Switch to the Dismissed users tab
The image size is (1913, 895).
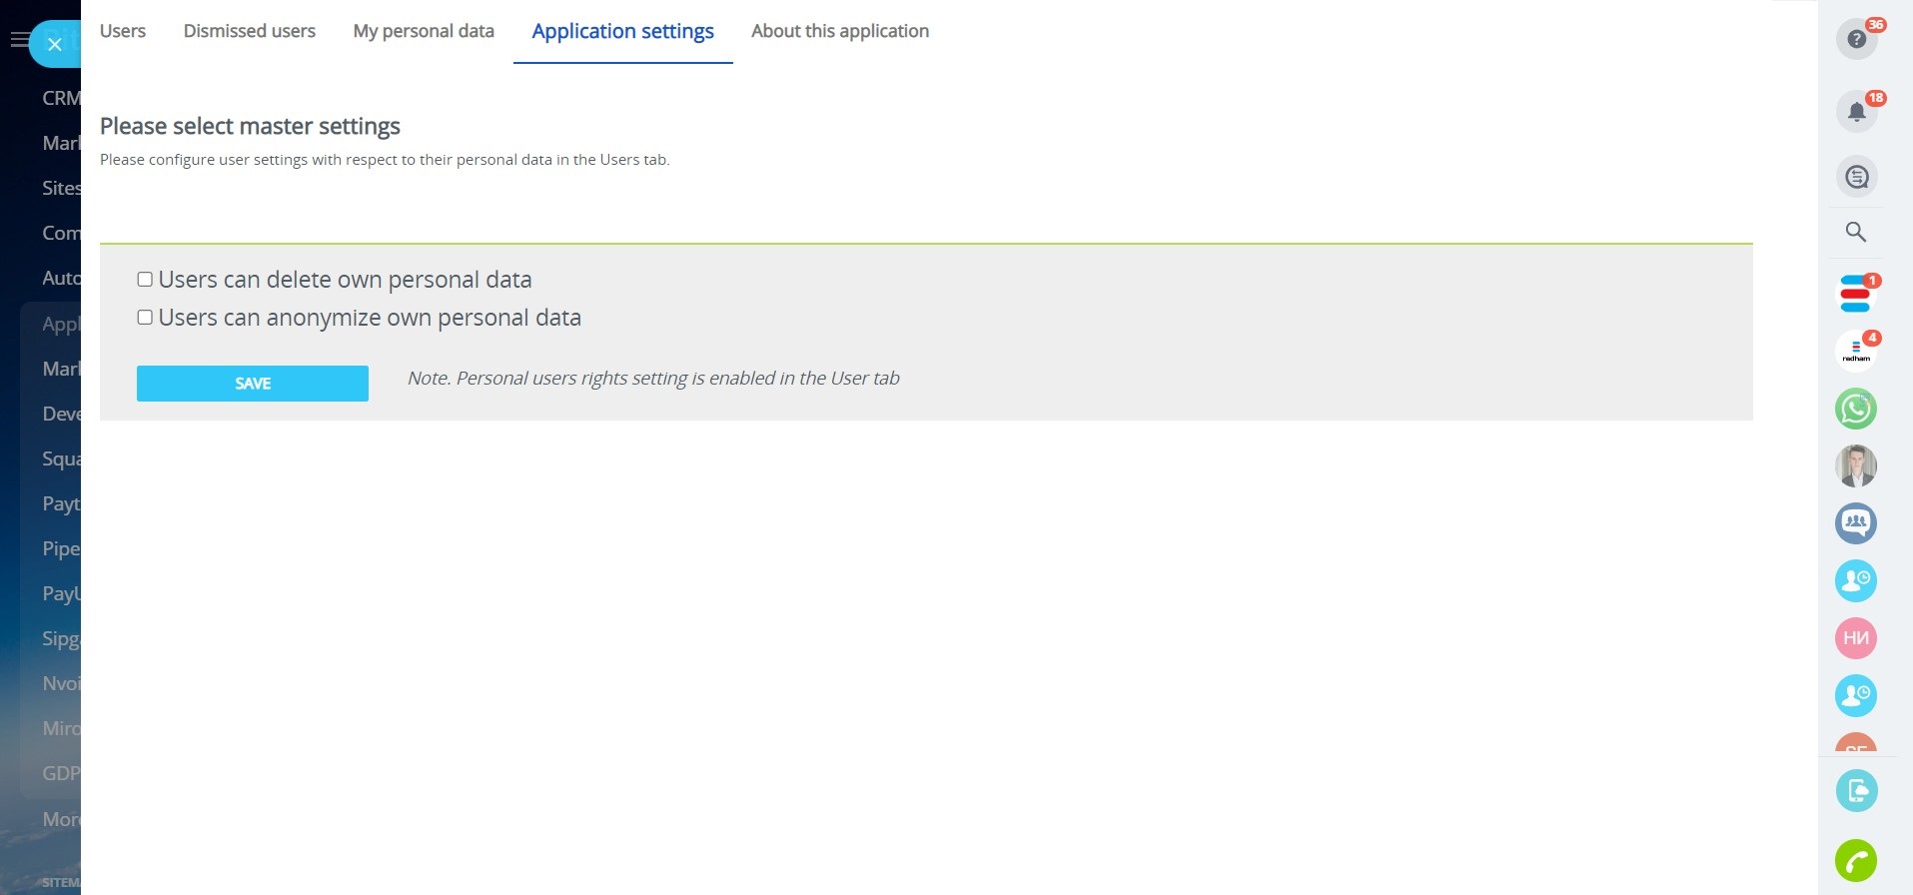coord(250,31)
